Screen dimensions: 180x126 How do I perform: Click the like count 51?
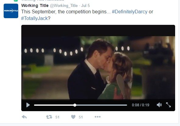pyautogui.click(x=81, y=117)
